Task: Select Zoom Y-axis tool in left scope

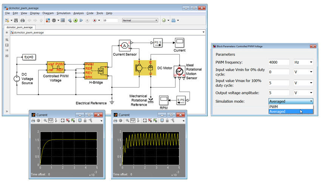Action: click(x=56, y=121)
